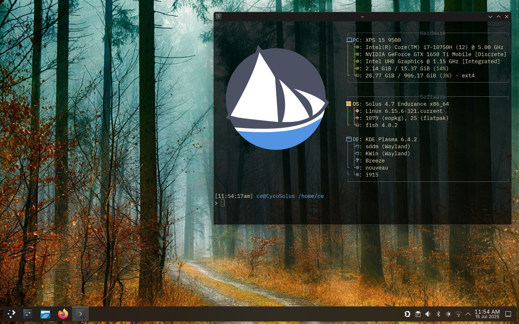Open calendar from the clock 11:54 AM

tap(487, 314)
